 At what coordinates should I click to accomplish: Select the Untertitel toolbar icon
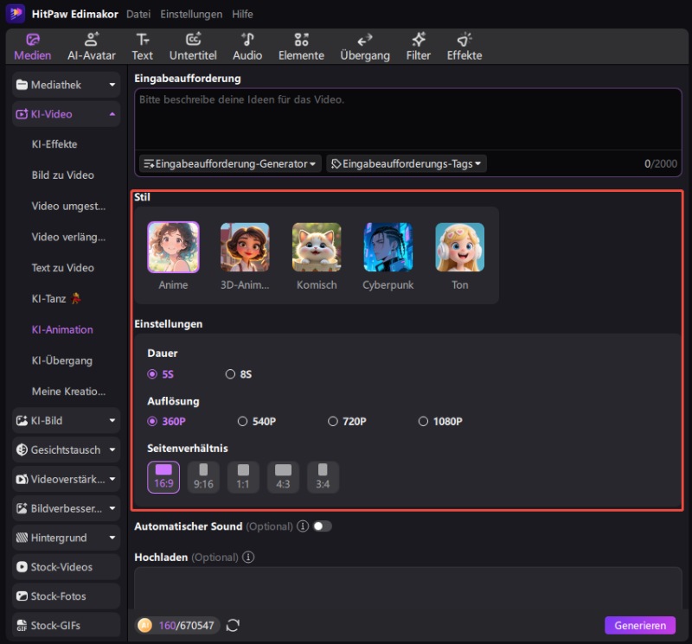193,47
